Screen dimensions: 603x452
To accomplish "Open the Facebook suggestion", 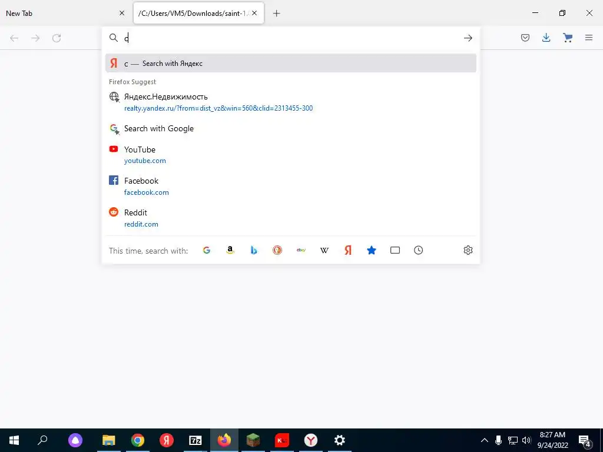I will click(291, 187).
